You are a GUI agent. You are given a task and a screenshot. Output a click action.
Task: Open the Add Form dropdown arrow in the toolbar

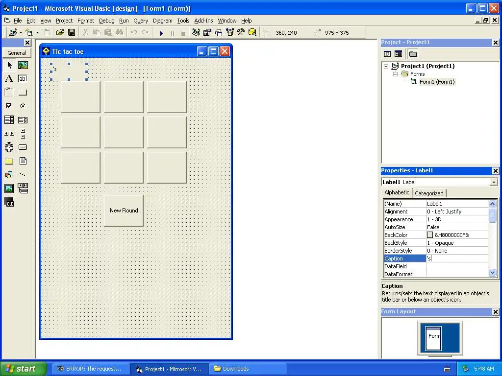pos(37,33)
